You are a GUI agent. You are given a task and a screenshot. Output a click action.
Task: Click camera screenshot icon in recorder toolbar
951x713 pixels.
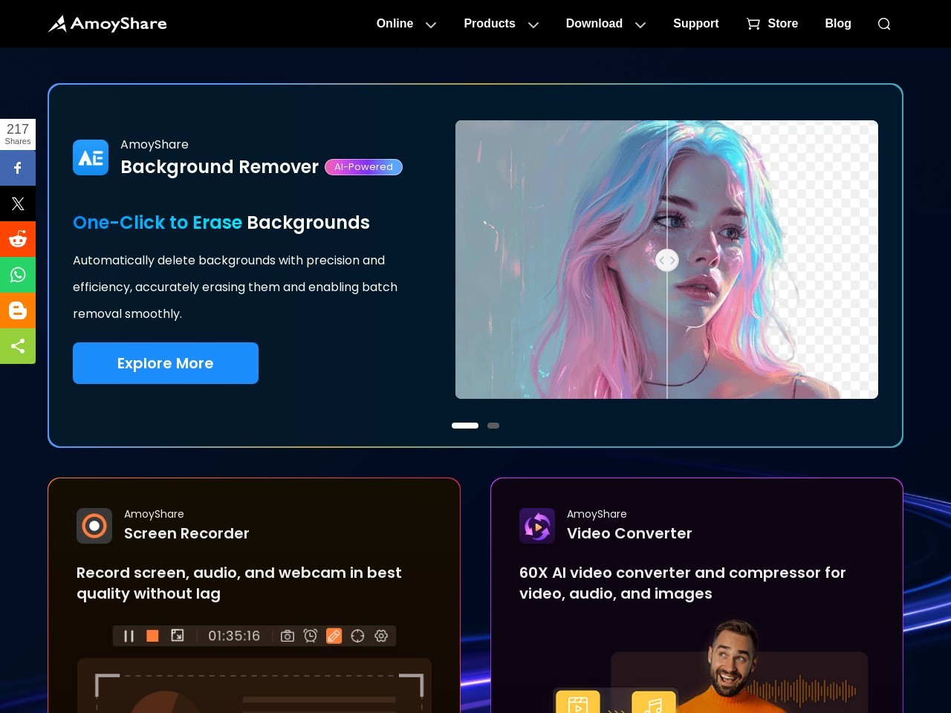pos(288,636)
